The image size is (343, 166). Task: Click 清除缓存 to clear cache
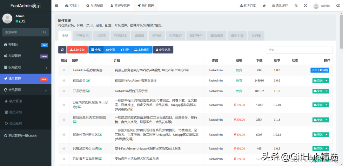tap(280, 6)
